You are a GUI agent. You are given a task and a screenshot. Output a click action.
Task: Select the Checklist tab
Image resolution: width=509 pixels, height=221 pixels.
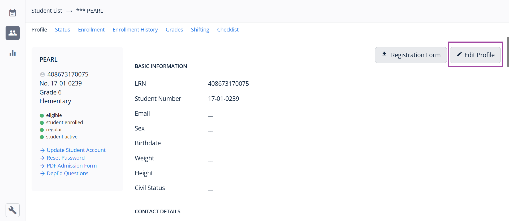click(x=228, y=30)
